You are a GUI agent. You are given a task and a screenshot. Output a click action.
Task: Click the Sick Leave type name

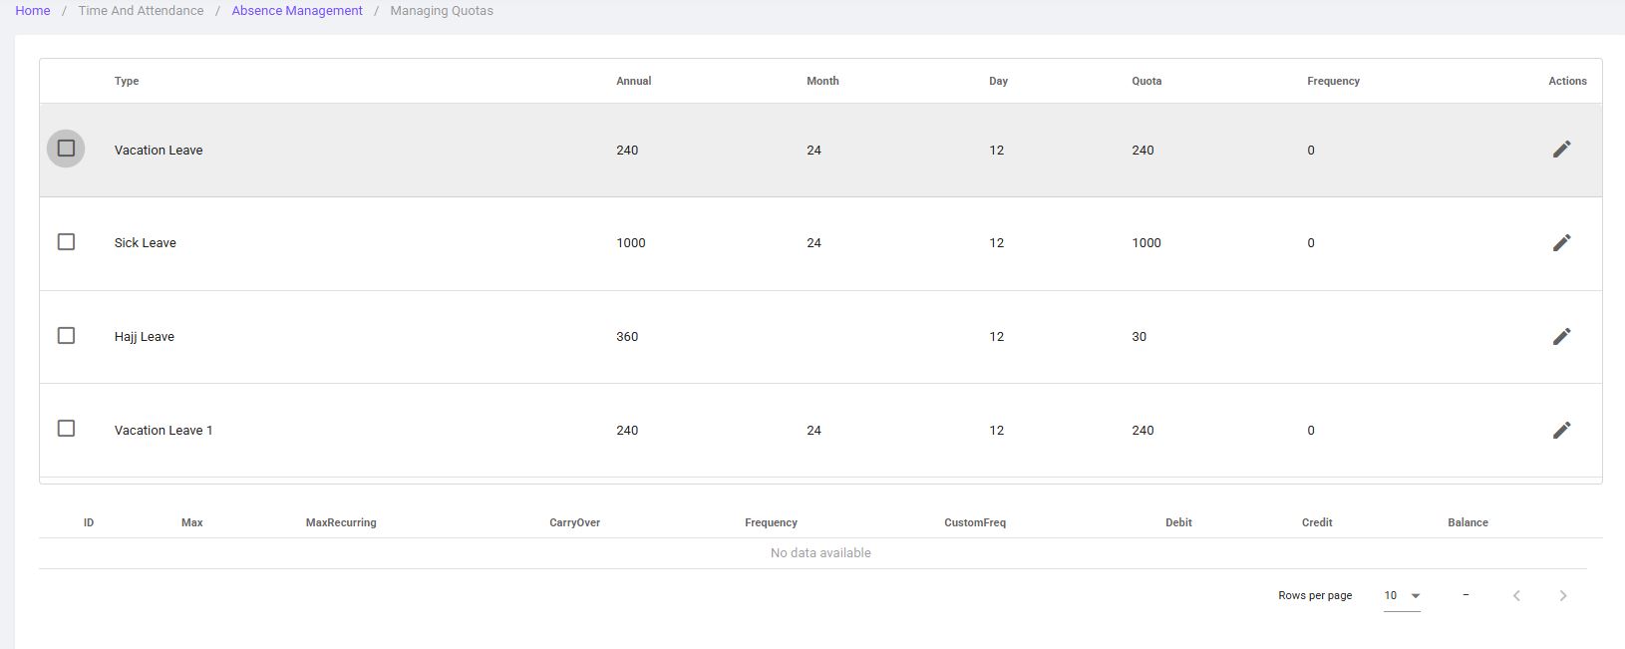[145, 242]
